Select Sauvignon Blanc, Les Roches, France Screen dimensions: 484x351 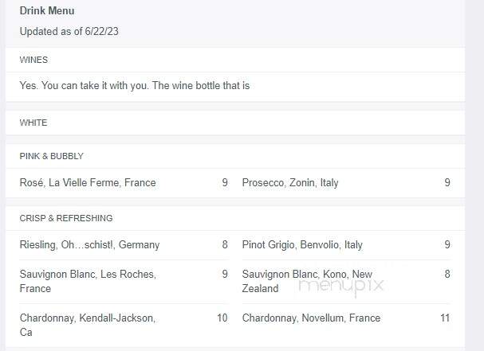pyautogui.click(x=88, y=281)
